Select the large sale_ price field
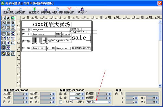 coord(81,38)
